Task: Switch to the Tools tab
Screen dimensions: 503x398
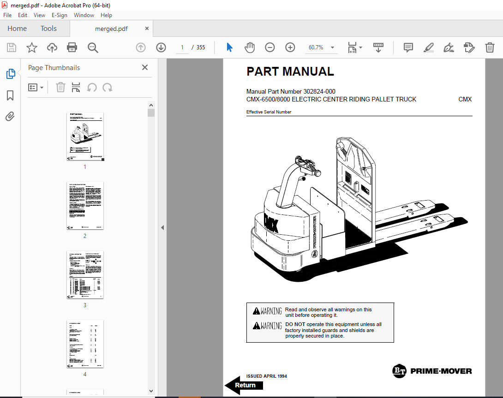Action: 48,29
